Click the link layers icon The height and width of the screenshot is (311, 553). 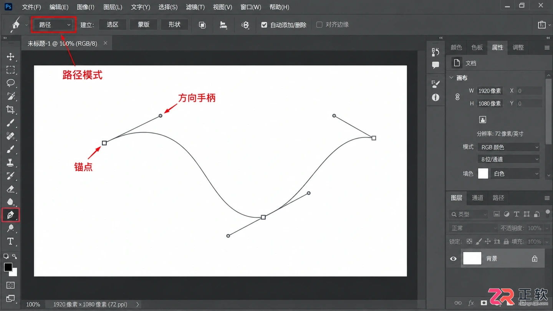point(458,303)
